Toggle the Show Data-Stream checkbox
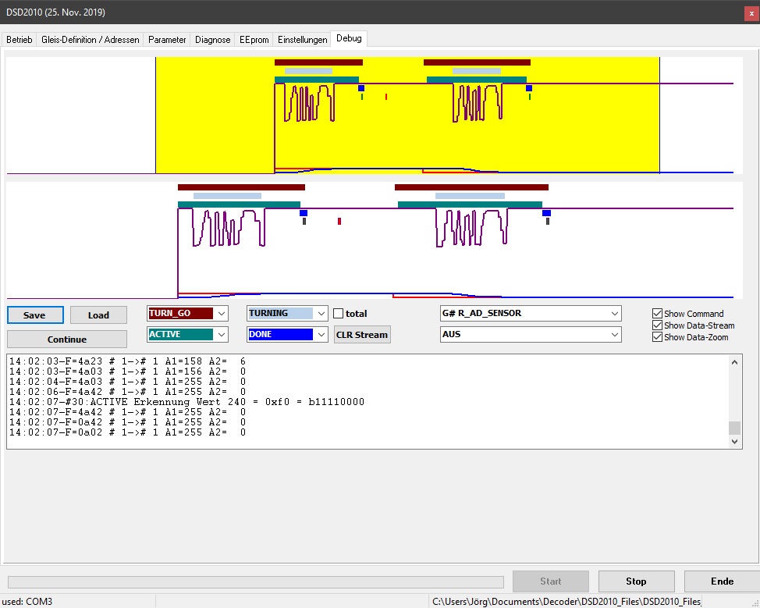The image size is (760, 608). [657, 325]
